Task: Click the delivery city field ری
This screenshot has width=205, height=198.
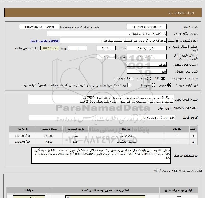Action: [x=146, y=71]
